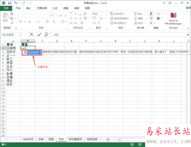Screen dimensions: 191x147
Task: Switch to the 公式 Formulas tab
Action: pyautogui.click(x=55, y=8)
